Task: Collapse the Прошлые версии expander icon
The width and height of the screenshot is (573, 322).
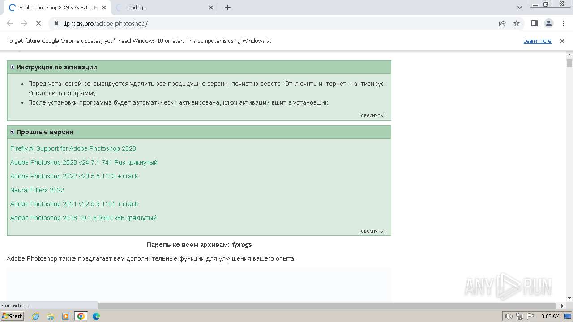Action: [x=12, y=132]
